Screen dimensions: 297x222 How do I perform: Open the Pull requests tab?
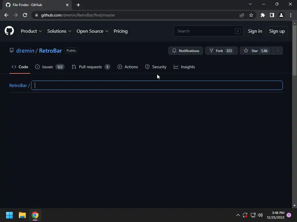[x=91, y=67]
